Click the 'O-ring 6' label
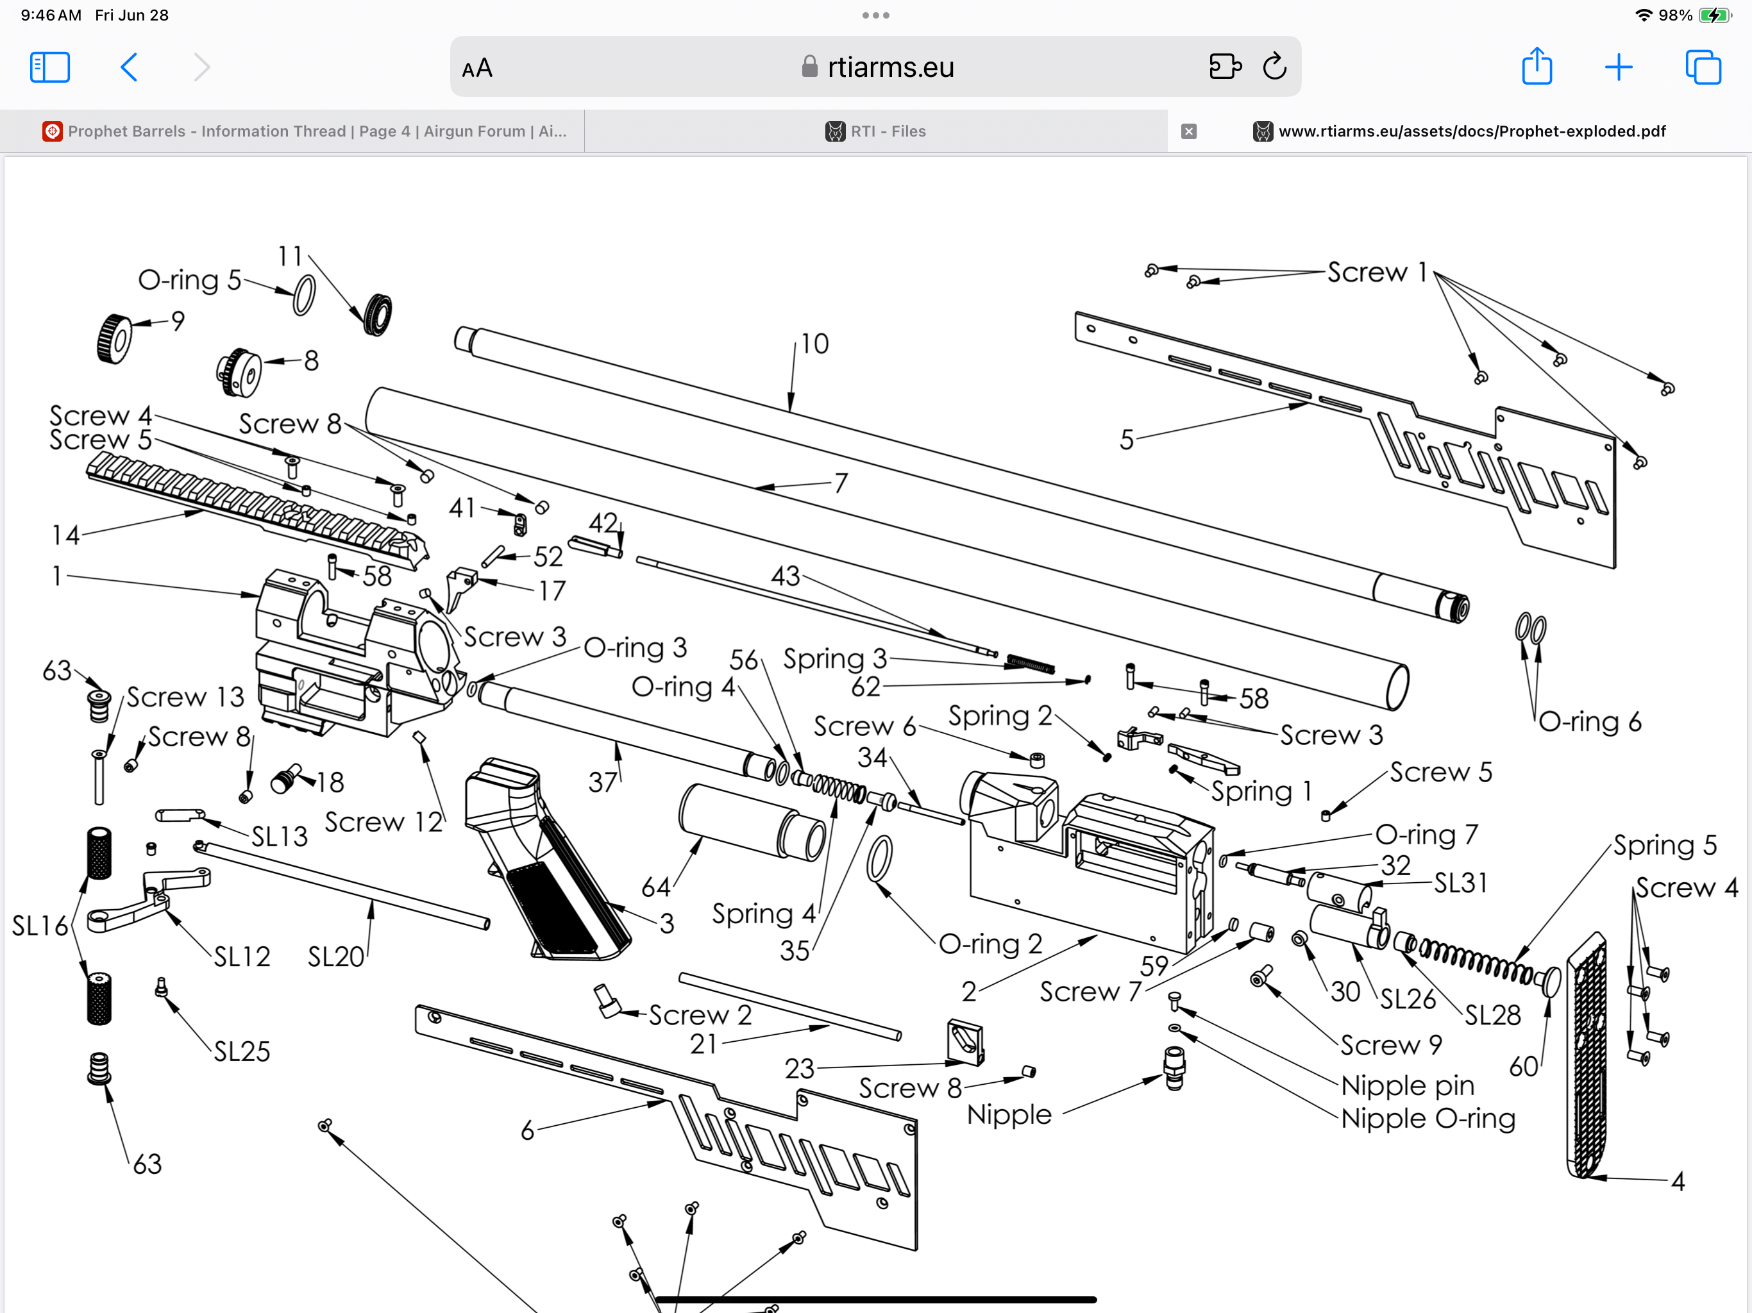The height and width of the screenshot is (1313, 1752). (x=1590, y=721)
